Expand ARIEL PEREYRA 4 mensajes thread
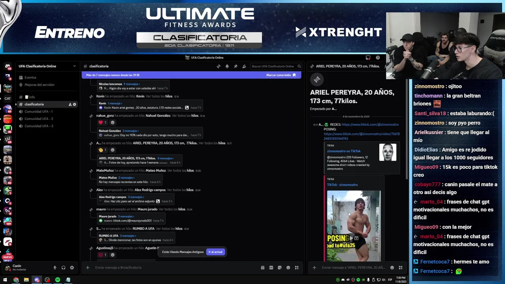Viewport: 505px width, 284px height. coord(165,158)
